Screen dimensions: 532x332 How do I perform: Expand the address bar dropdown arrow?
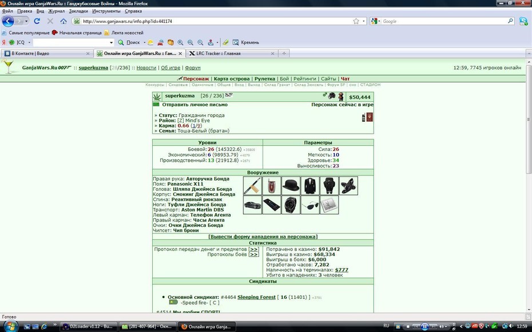pyautogui.click(x=364, y=21)
